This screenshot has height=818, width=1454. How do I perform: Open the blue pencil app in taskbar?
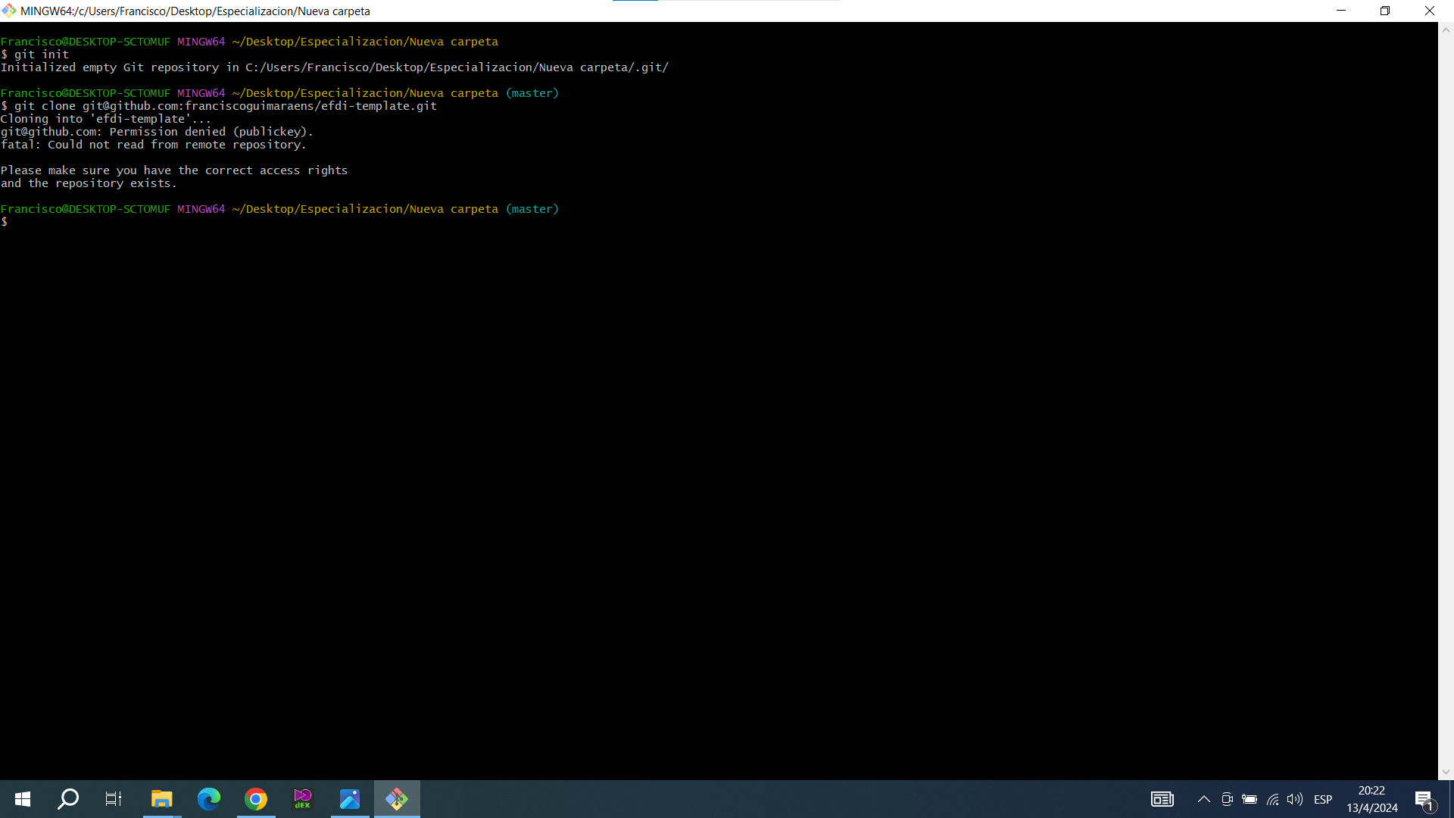coord(350,799)
